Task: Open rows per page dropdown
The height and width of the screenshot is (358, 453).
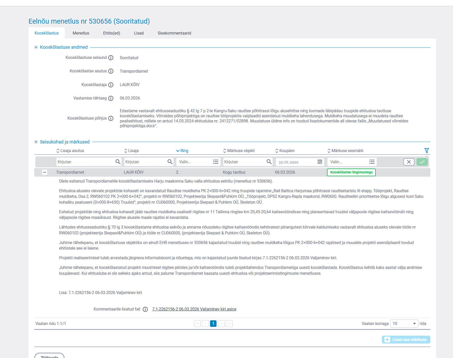Action: point(404,324)
